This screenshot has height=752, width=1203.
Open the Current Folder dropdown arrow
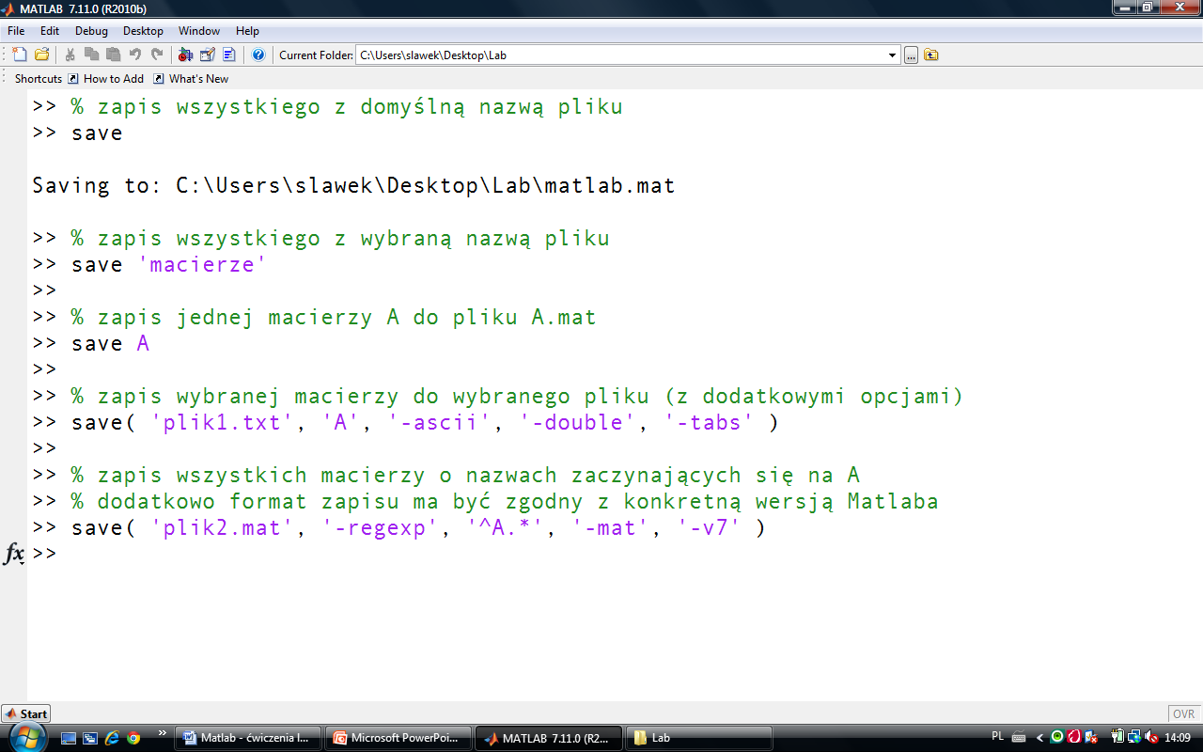point(893,55)
